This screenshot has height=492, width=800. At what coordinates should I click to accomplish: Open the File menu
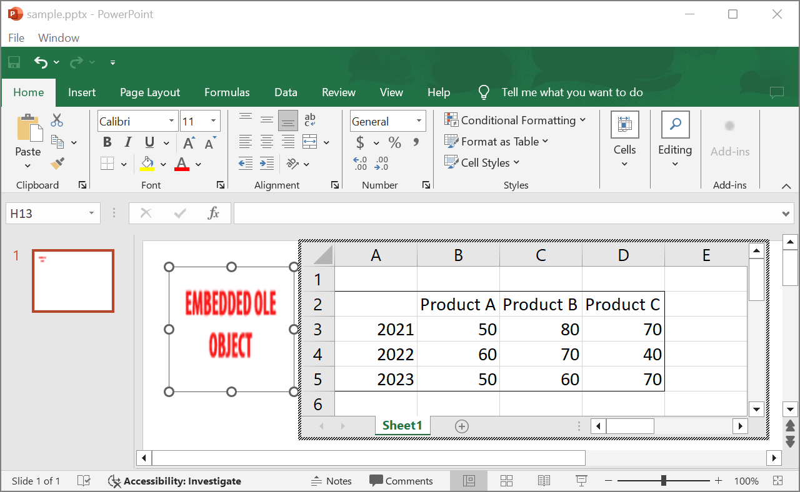click(16, 37)
